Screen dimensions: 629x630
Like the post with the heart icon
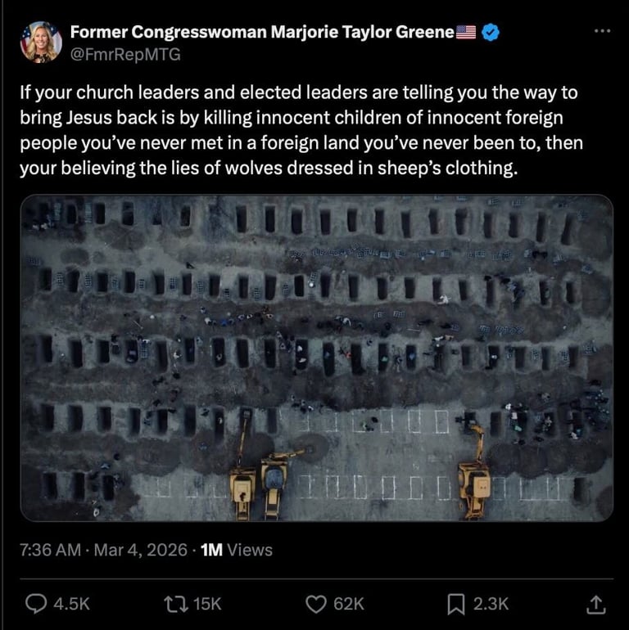click(x=316, y=604)
